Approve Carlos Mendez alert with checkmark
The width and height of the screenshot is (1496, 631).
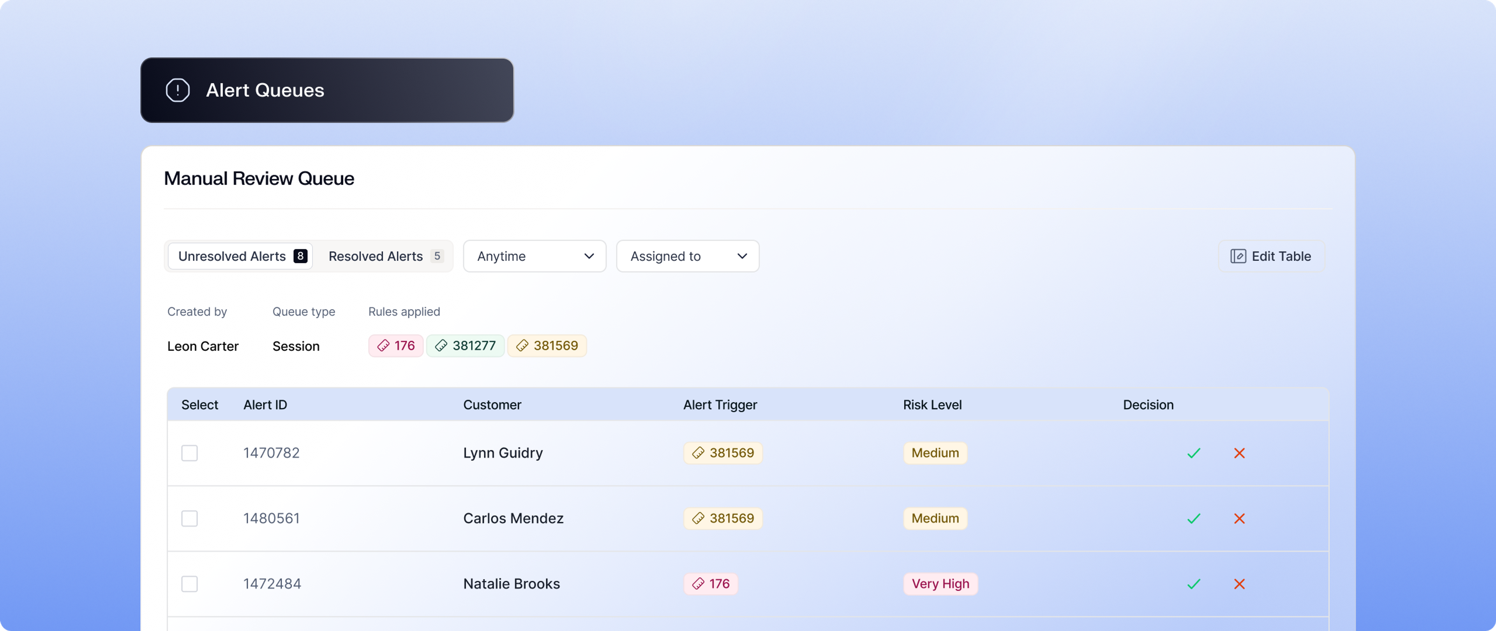pos(1193,518)
